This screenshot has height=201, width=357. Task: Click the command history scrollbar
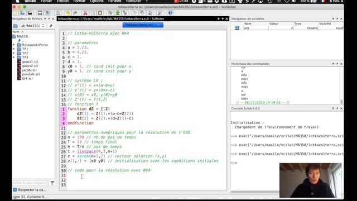coord(341,102)
